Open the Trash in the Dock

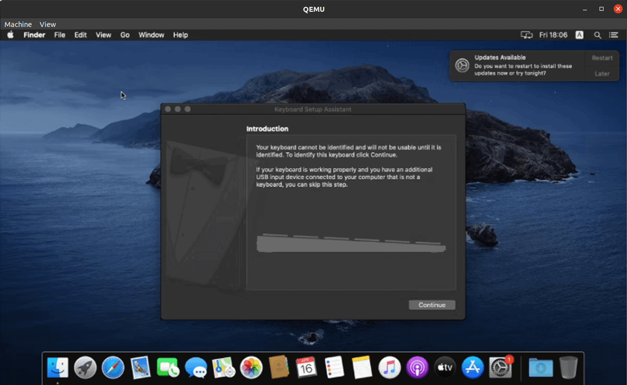tap(568, 367)
